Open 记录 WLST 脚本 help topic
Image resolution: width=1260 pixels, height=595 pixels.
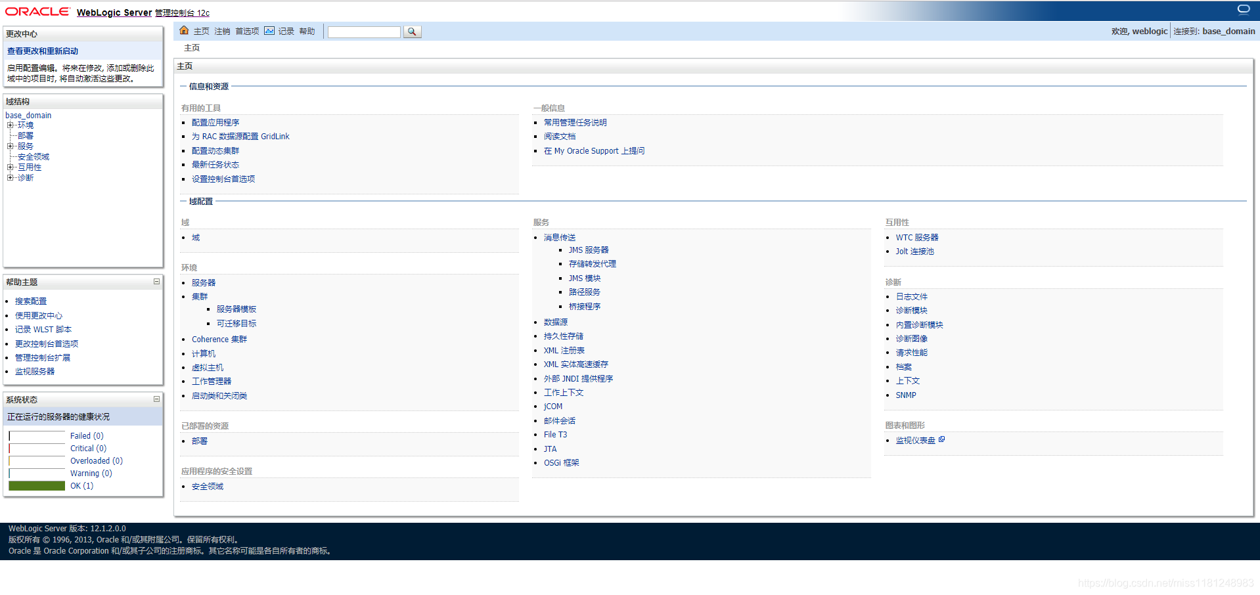point(43,330)
